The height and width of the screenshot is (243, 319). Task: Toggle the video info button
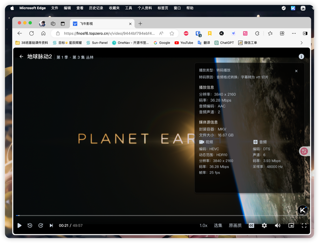tap(301, 56)
